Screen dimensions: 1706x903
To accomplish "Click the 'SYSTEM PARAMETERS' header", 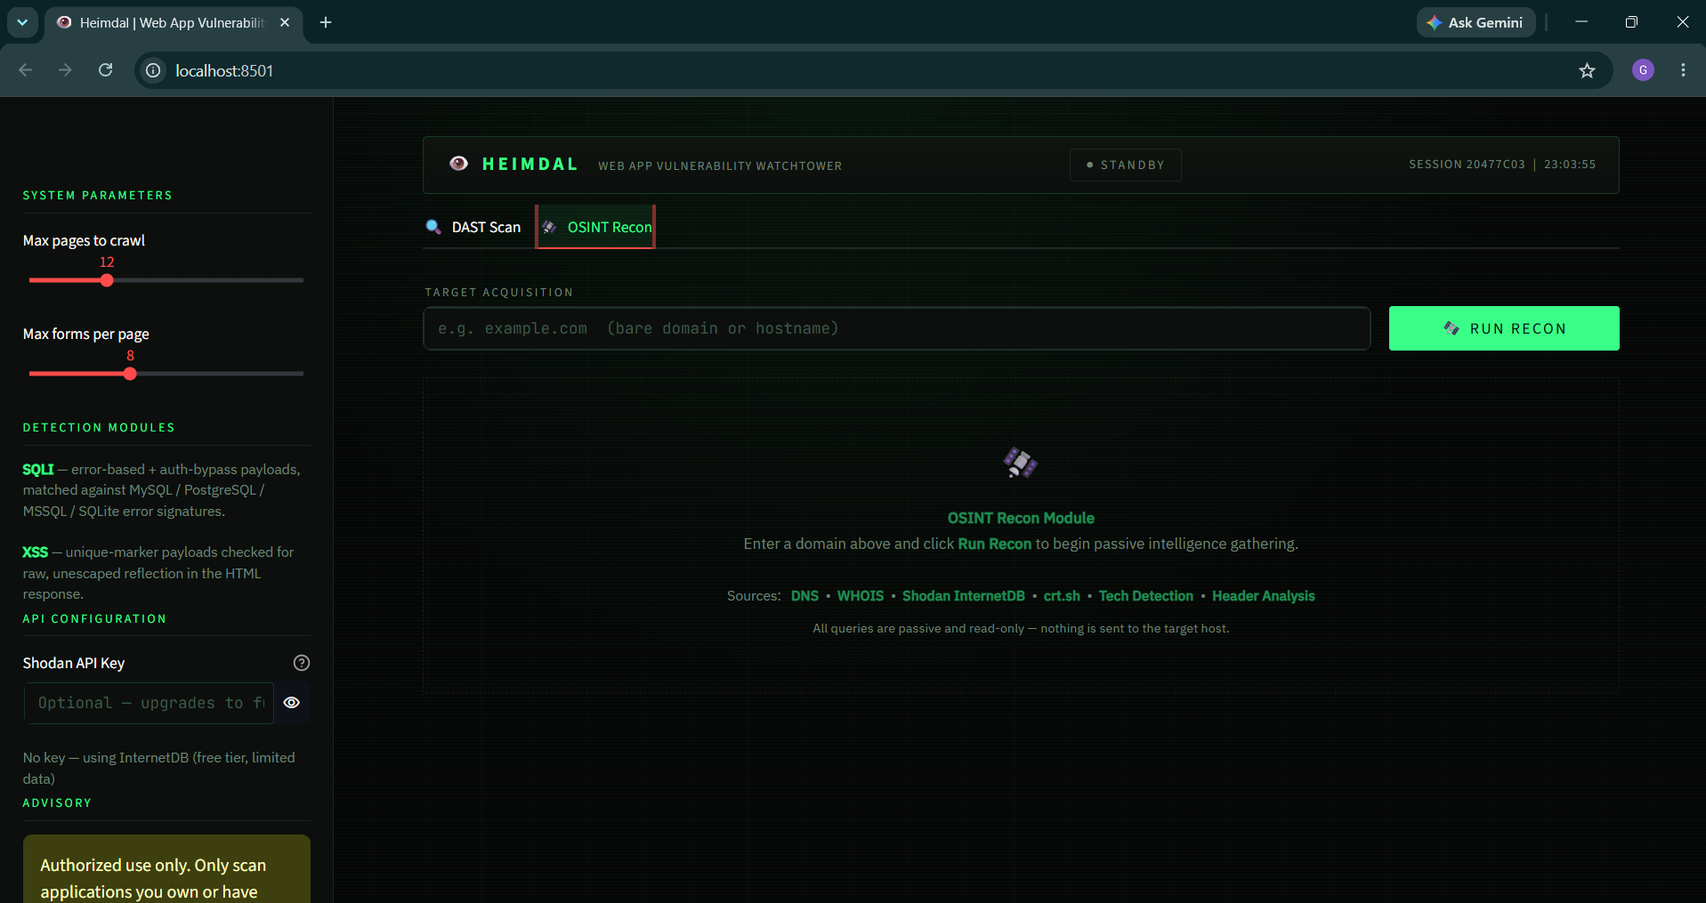I will 98,195.
